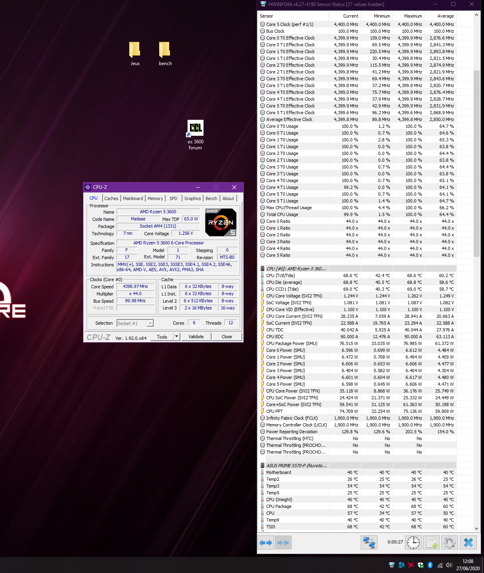The height and width of the screenshot is (573, 484).
Task: Switch to the Memory tab in CPU-Z
Action: pos(155,198)
